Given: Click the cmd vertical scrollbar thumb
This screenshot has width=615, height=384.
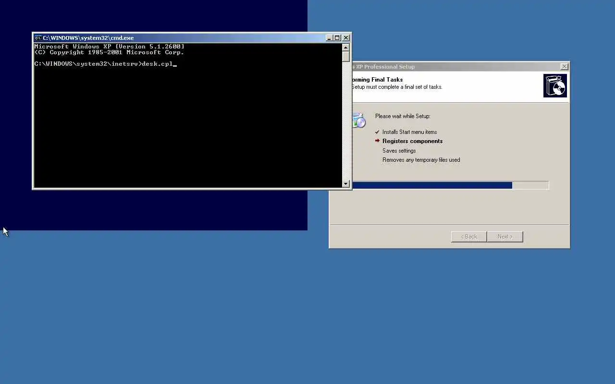Looking at the screenshot, I should click(x=346, y=56).
